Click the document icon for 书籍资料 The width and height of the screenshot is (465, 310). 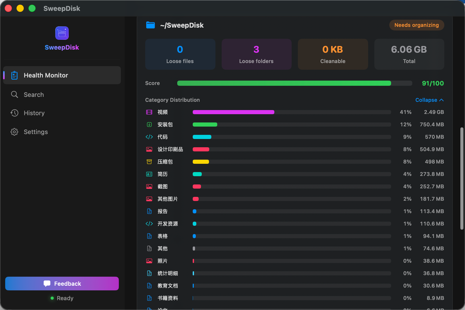149,298
